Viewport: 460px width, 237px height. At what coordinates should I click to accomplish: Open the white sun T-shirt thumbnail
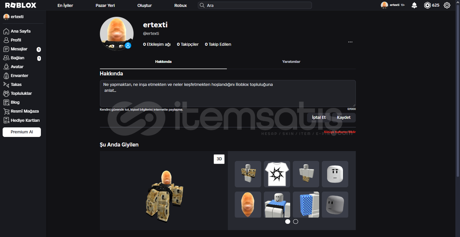(277, 174)
